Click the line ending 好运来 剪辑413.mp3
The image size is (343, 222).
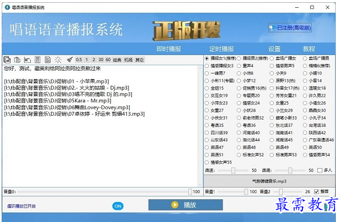pyautogui.click(x=75, y=114)
